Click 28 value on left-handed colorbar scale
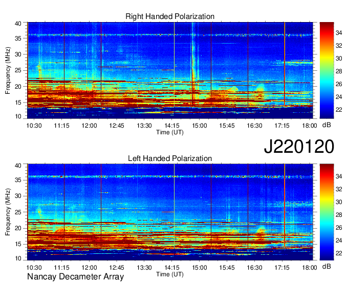Image resolution: width=348 pixels, height=283 pixels. (x=339, y=215)
